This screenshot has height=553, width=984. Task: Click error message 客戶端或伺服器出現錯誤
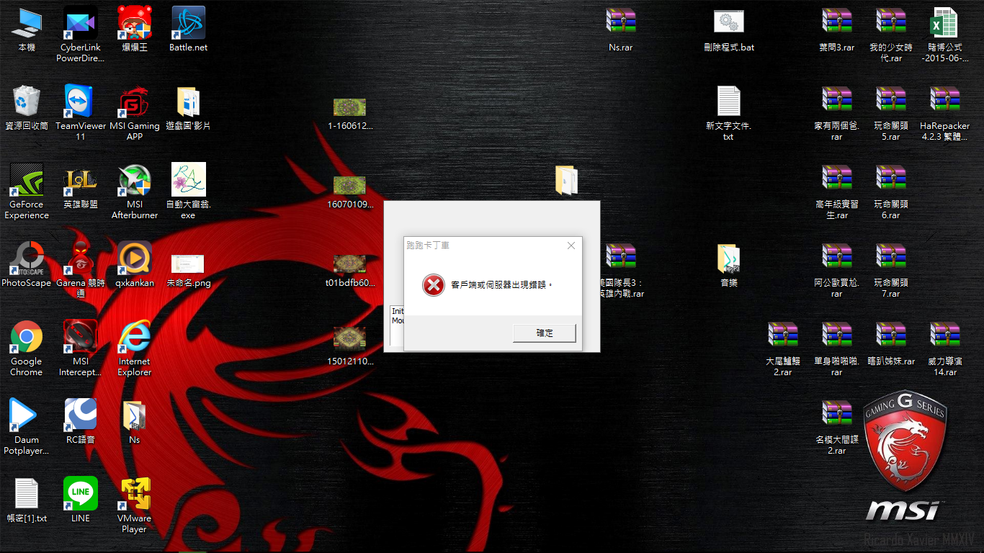click(501, 285)
